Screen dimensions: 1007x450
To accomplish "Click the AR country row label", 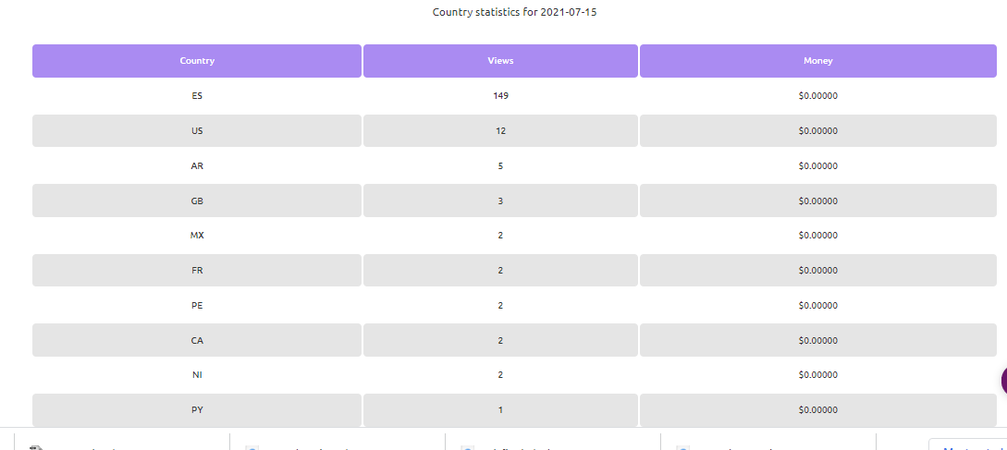I will pyautogui.click(x=197, y=166).
